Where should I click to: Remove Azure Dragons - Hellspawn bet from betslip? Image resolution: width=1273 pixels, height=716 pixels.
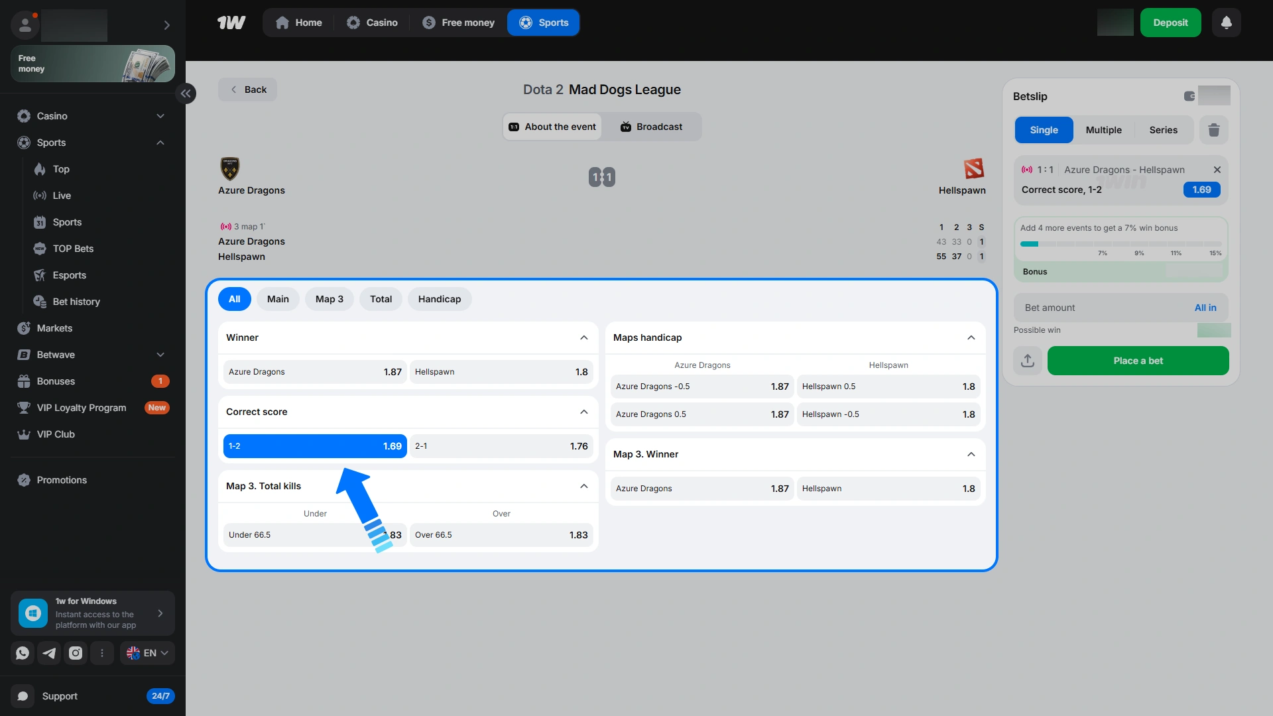click(x=1217, y=170)
